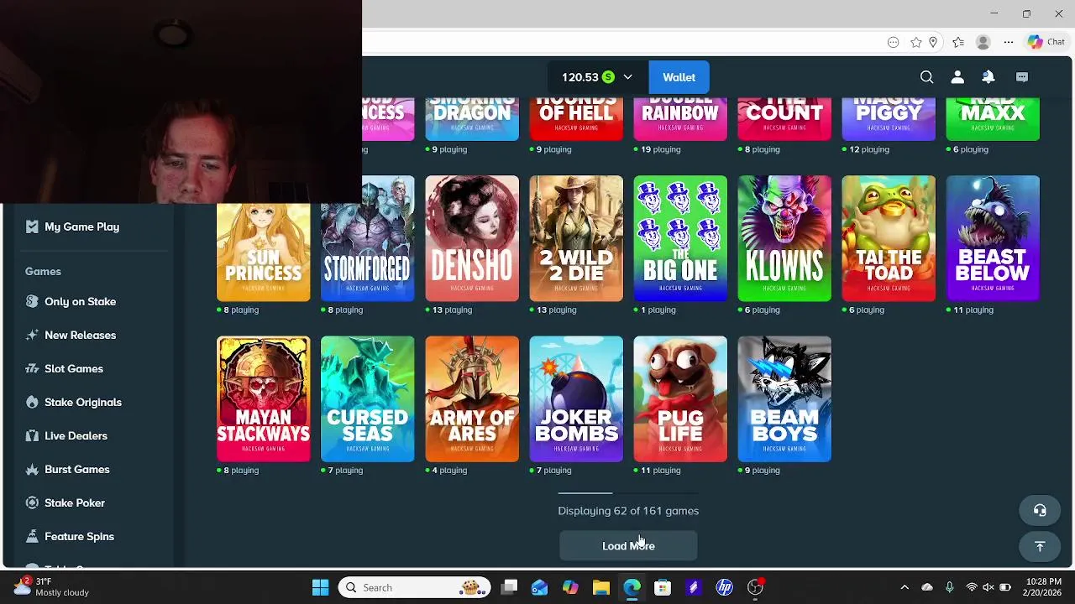Click the Burst Games sidebar icon
Screen dimensions: 1075x604
click(32, 469)
